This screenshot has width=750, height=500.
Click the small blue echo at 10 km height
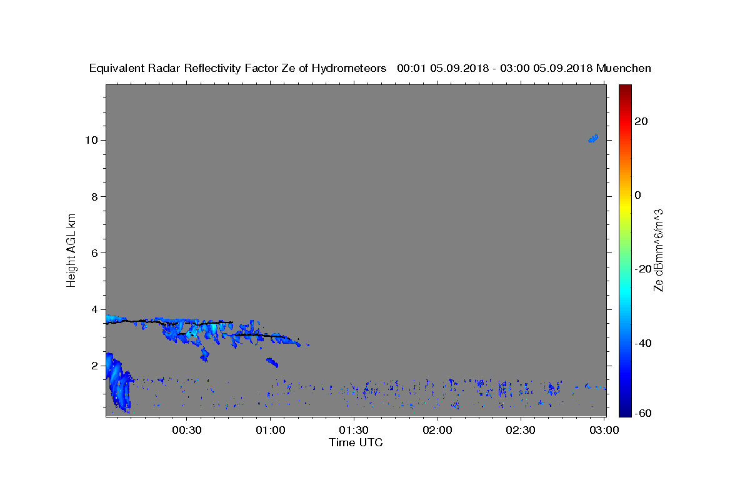pos(593,138)
